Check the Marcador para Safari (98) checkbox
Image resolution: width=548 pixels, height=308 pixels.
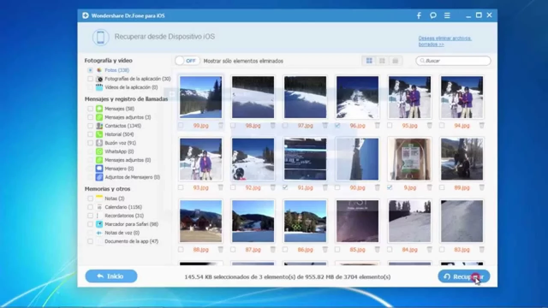coord(90,224)
